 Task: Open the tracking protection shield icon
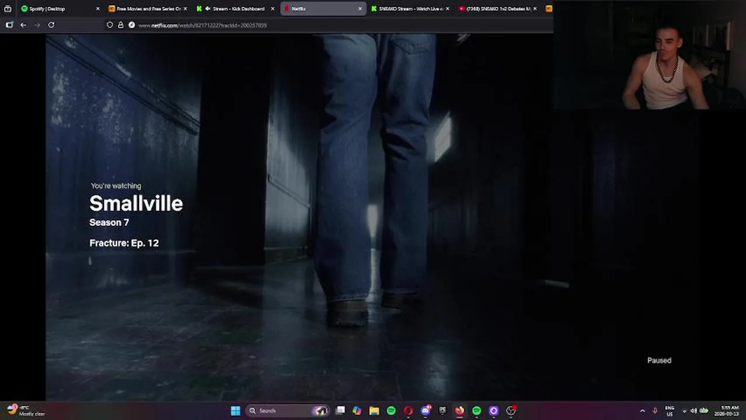110,25
